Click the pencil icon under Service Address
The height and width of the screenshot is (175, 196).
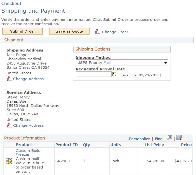click(x=9, y=125)
